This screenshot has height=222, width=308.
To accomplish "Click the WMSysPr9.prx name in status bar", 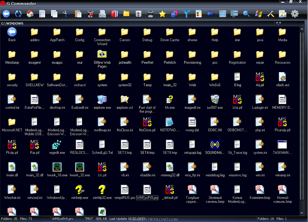I will [63, 219].
